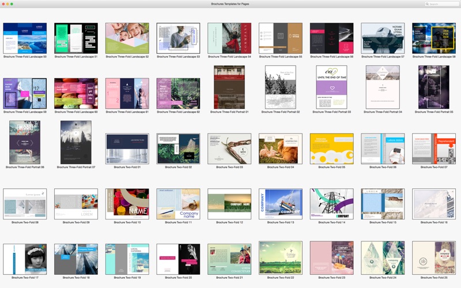Choose the pink Brochure Two-Fold 23 thumbnail
The height and width of the screenshot is (288, 461).
pyautogui.click(x=332, y=258)
